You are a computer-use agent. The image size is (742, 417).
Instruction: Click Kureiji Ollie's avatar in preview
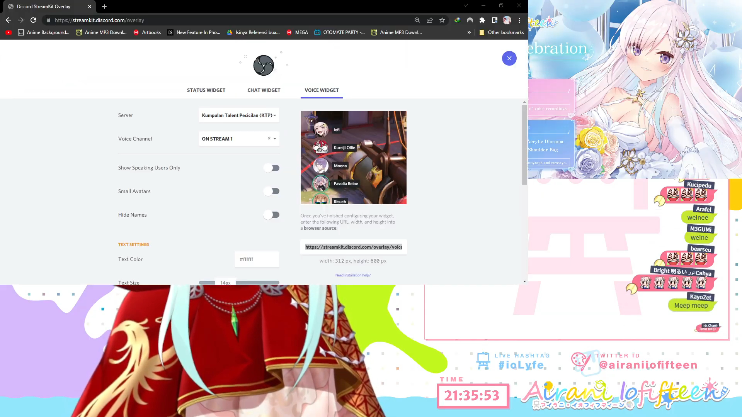320,147
